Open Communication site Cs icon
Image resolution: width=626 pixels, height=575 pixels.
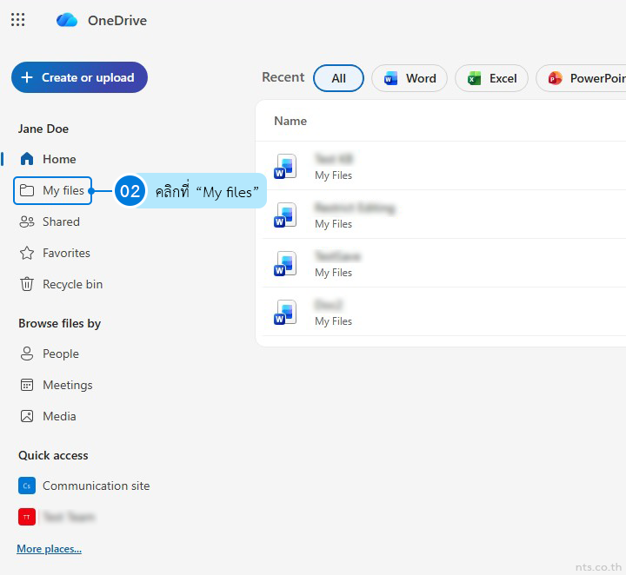[x=27, y=486]
